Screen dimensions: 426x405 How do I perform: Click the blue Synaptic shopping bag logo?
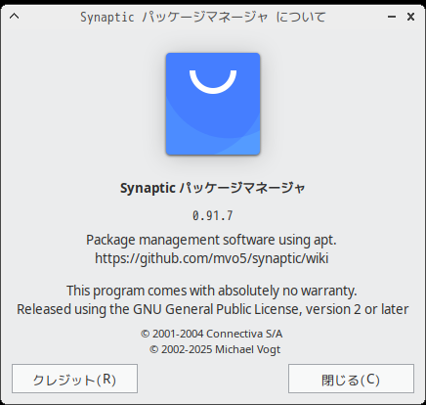pyautogui.click(x=213, y=104)
